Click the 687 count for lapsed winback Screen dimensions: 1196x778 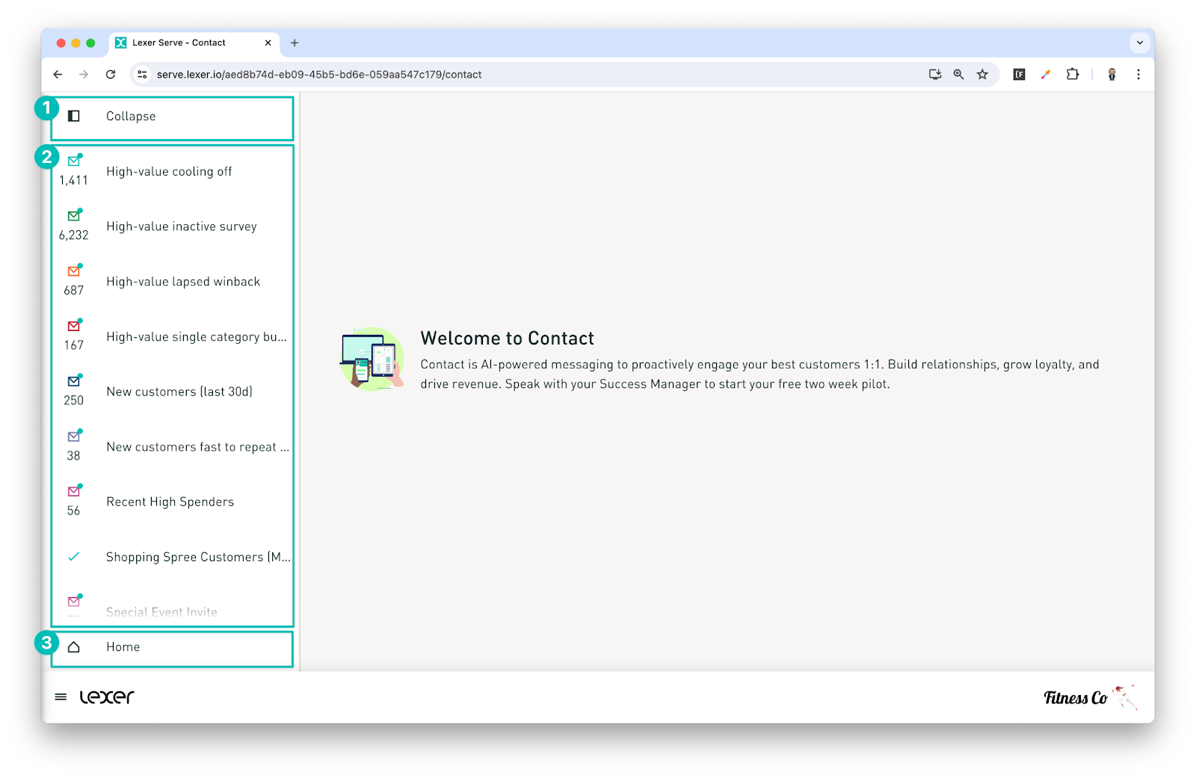pos(74,290)
